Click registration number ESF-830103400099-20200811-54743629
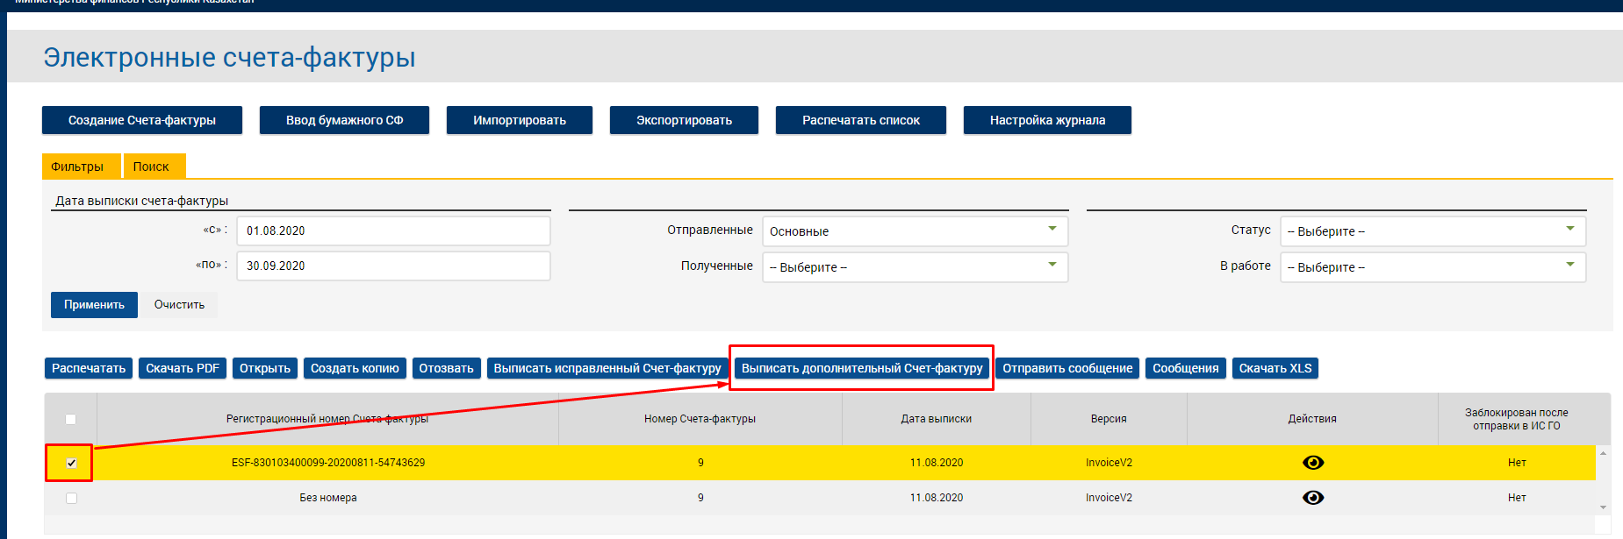Viewport: 1623px width, 539px height. click(x=328, y=463)
